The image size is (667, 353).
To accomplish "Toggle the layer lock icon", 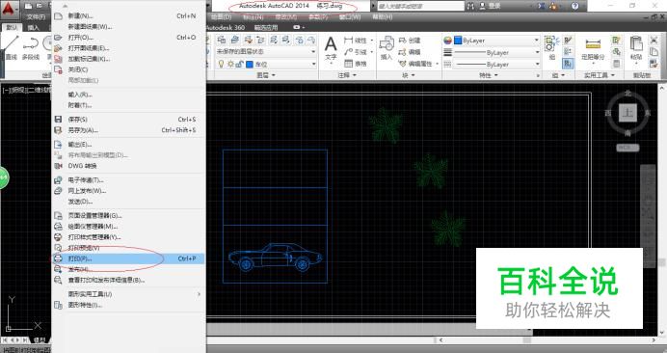I will point(239,64).
